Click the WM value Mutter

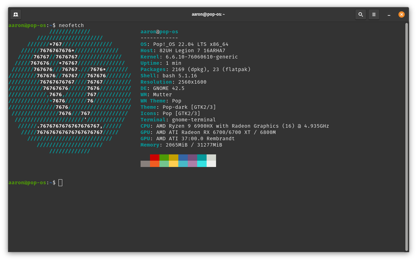[163, 95]
